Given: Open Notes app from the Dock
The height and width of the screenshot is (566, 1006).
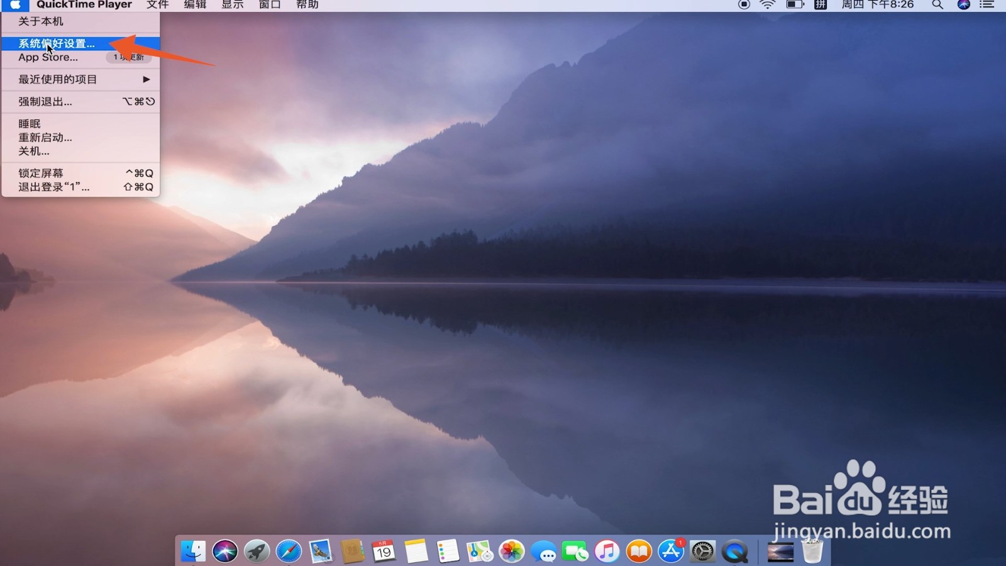Looking at the screenshot, I should (416, 552).
